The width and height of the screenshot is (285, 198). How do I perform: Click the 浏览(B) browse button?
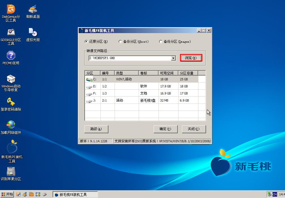pos(191,58)
